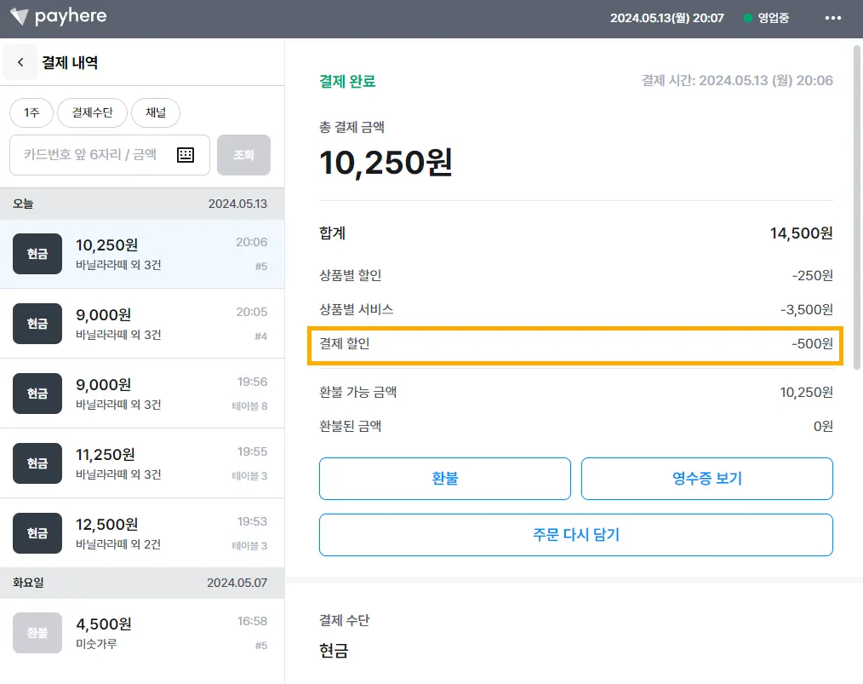Click the 환불 refund button
This screenshot has width=863, height=684.
click(x=444, y=479)
